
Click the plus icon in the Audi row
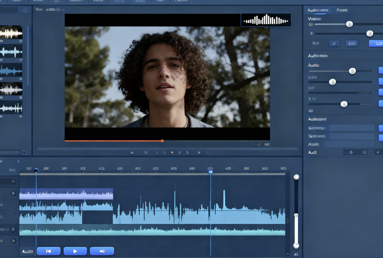point(378,152)
